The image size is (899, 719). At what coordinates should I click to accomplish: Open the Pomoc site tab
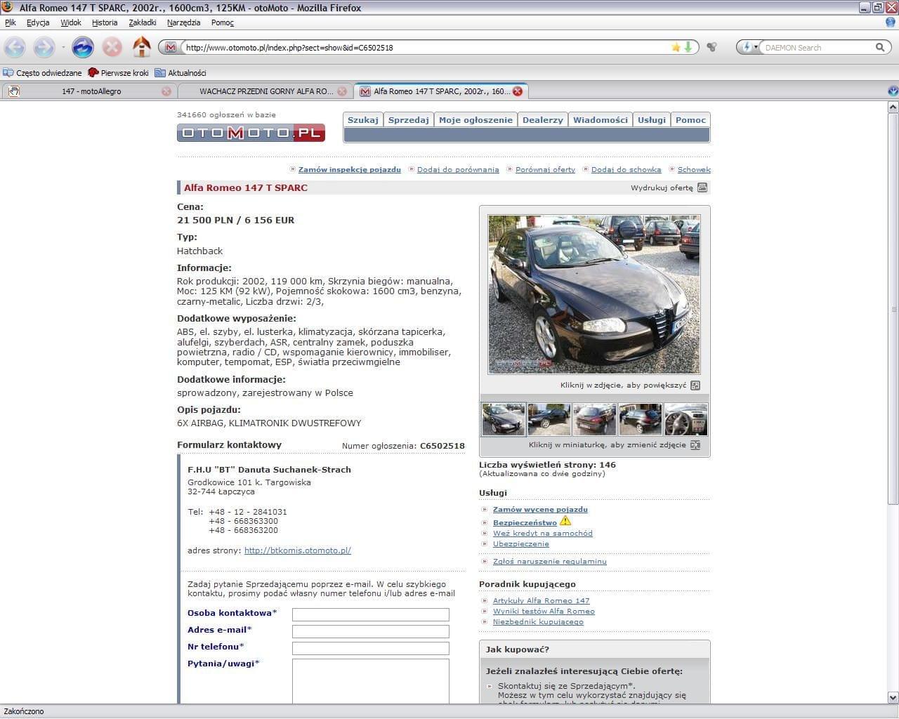click(x=690, y=120)
